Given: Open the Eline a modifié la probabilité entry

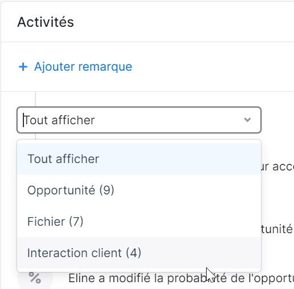Looking at the screenshot, I should pos(181,278).
